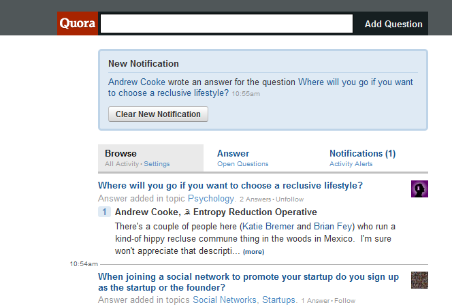Open the second question's user avatar
Image resolution: width=452 pixels, height=307 pixels.
click(419, 279)
